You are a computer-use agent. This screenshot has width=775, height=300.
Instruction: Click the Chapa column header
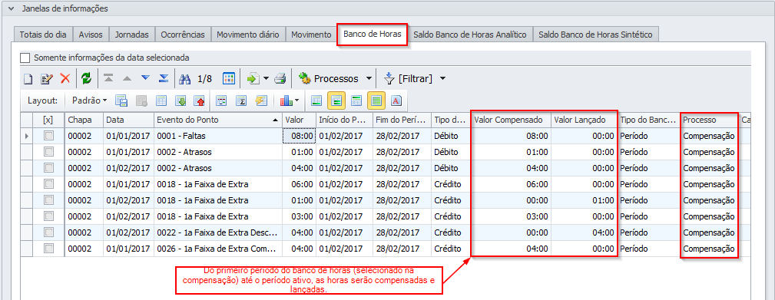click(84, 120)
